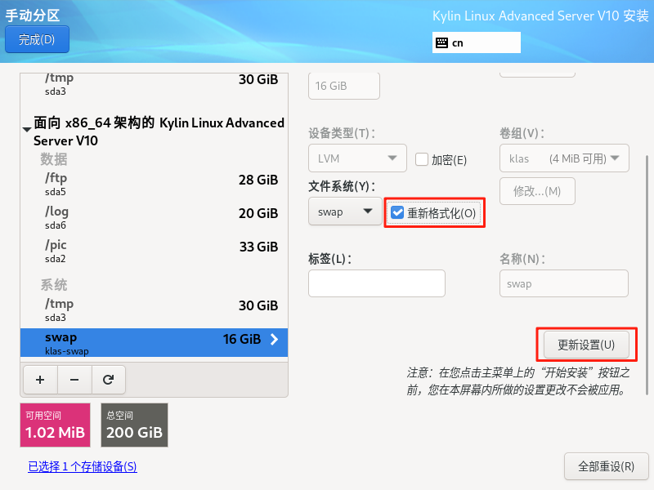
Task: Click the 系统 section heading
Action: click(x=54, y=285)
